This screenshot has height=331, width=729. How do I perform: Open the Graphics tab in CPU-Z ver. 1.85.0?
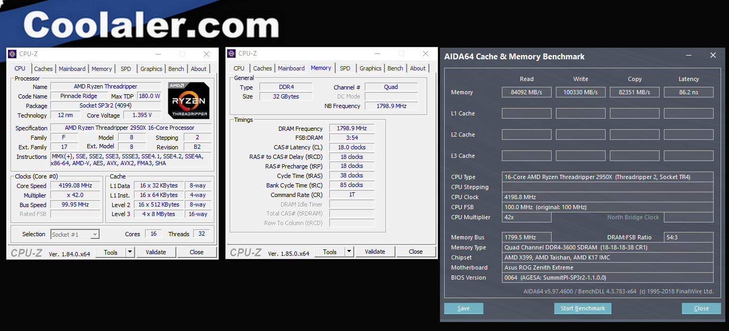click(371, 68)
